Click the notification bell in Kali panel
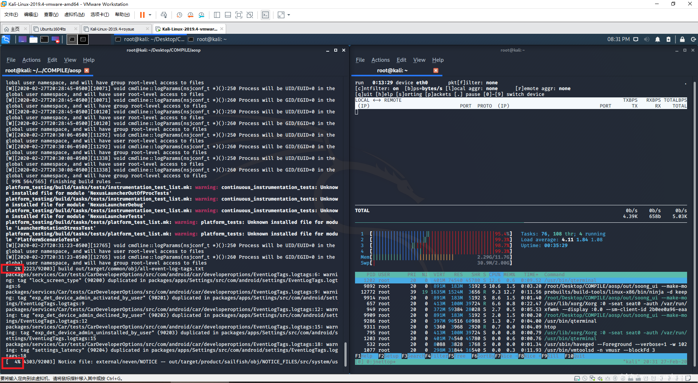Image resolution: width=698 pixels, height=383 pixels. (x=658, y=39)
